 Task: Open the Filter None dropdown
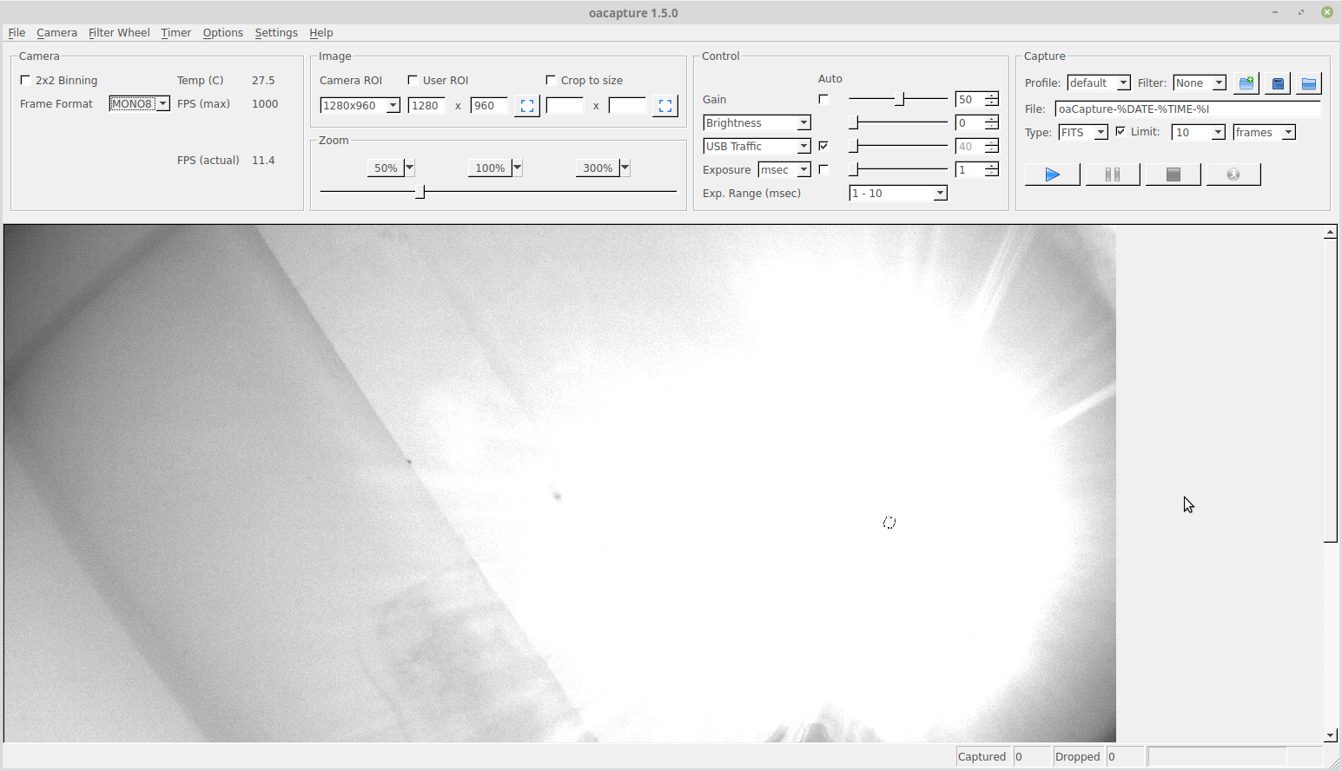pyautogui.click(x=1200, y=82)
